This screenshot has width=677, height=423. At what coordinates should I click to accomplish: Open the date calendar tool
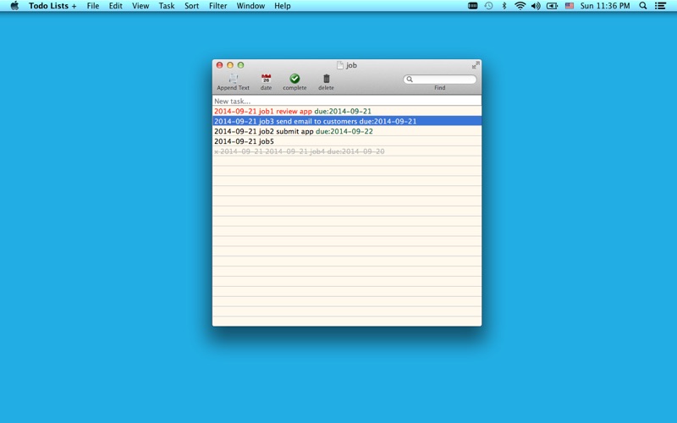(266, 79)
